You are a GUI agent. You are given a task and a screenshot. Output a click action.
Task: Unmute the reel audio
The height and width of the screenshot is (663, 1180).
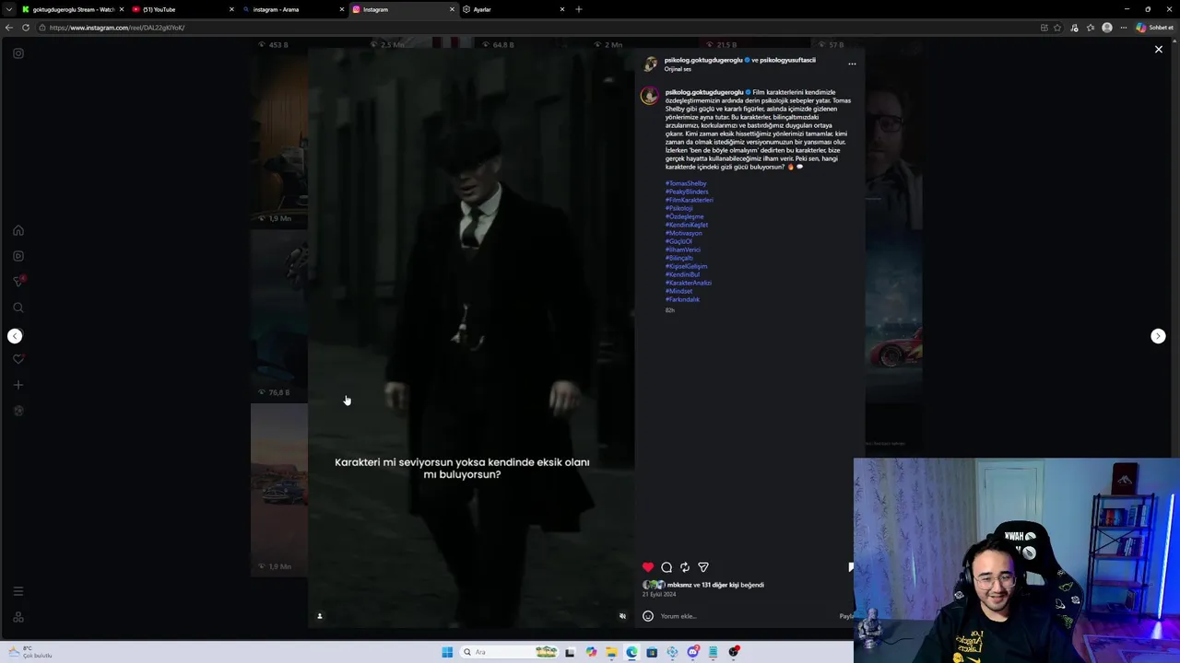tap(622, 616)
